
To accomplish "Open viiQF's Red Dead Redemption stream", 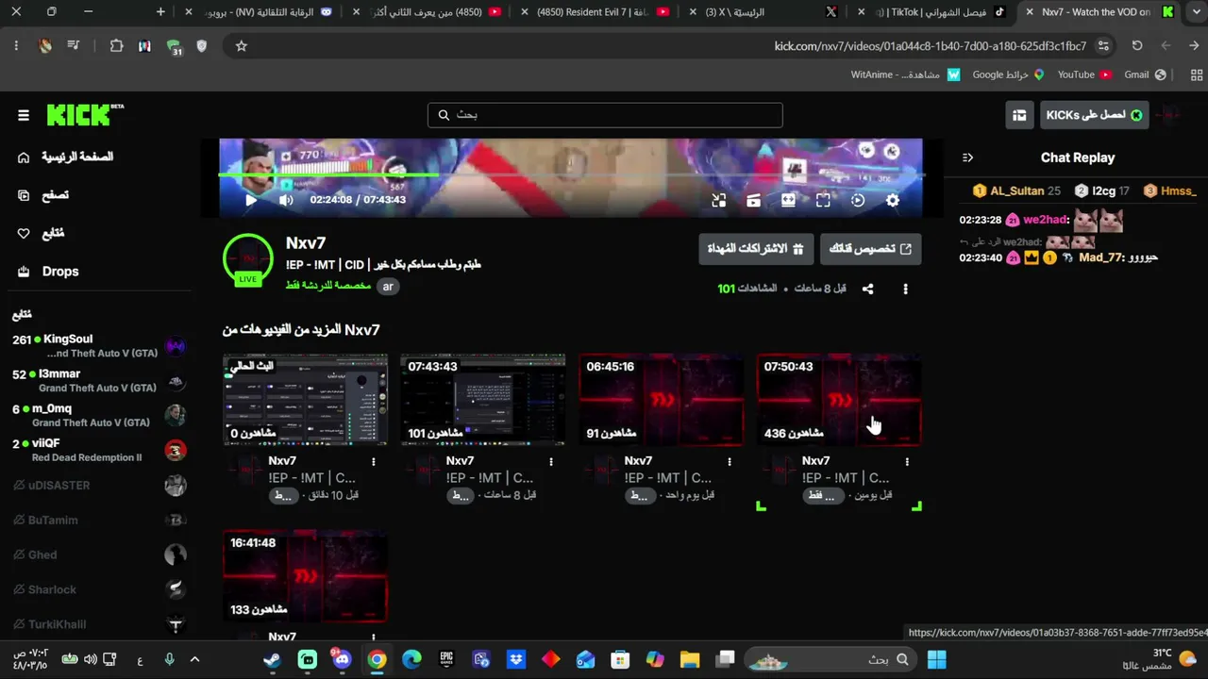I will [98, 450].
